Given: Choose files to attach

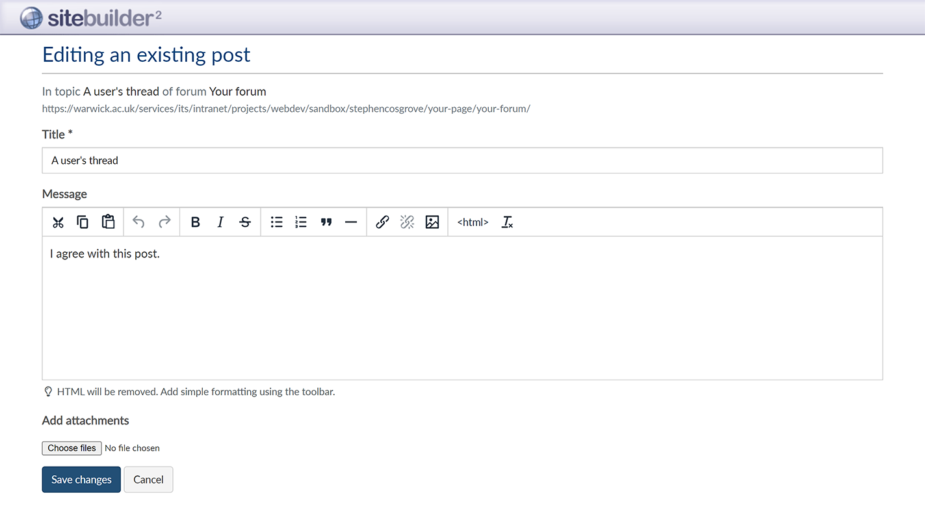Looking at the screenshot, I should 72,448.
